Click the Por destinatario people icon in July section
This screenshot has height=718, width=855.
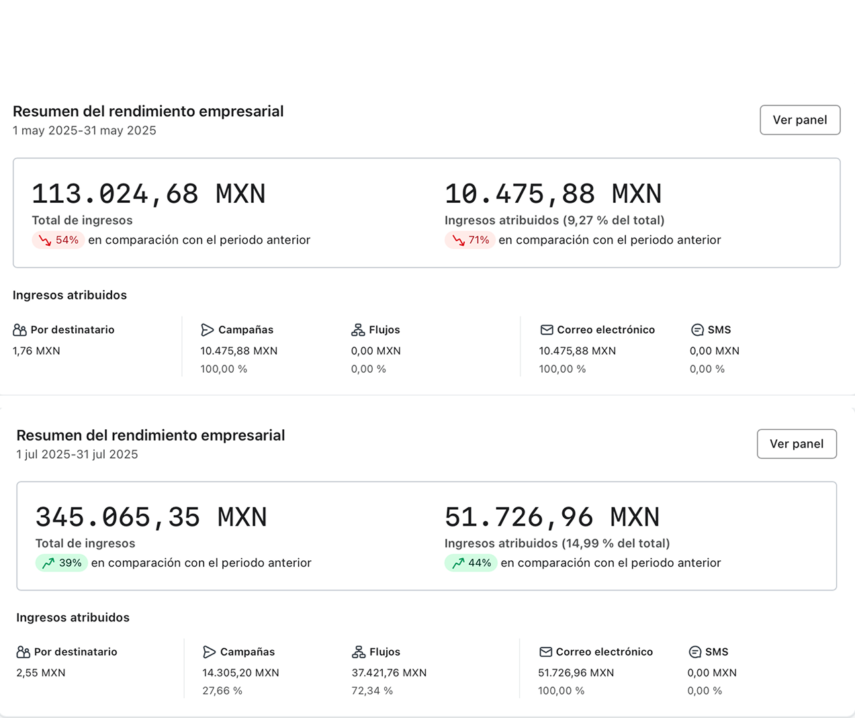click(x=24, y=652)
